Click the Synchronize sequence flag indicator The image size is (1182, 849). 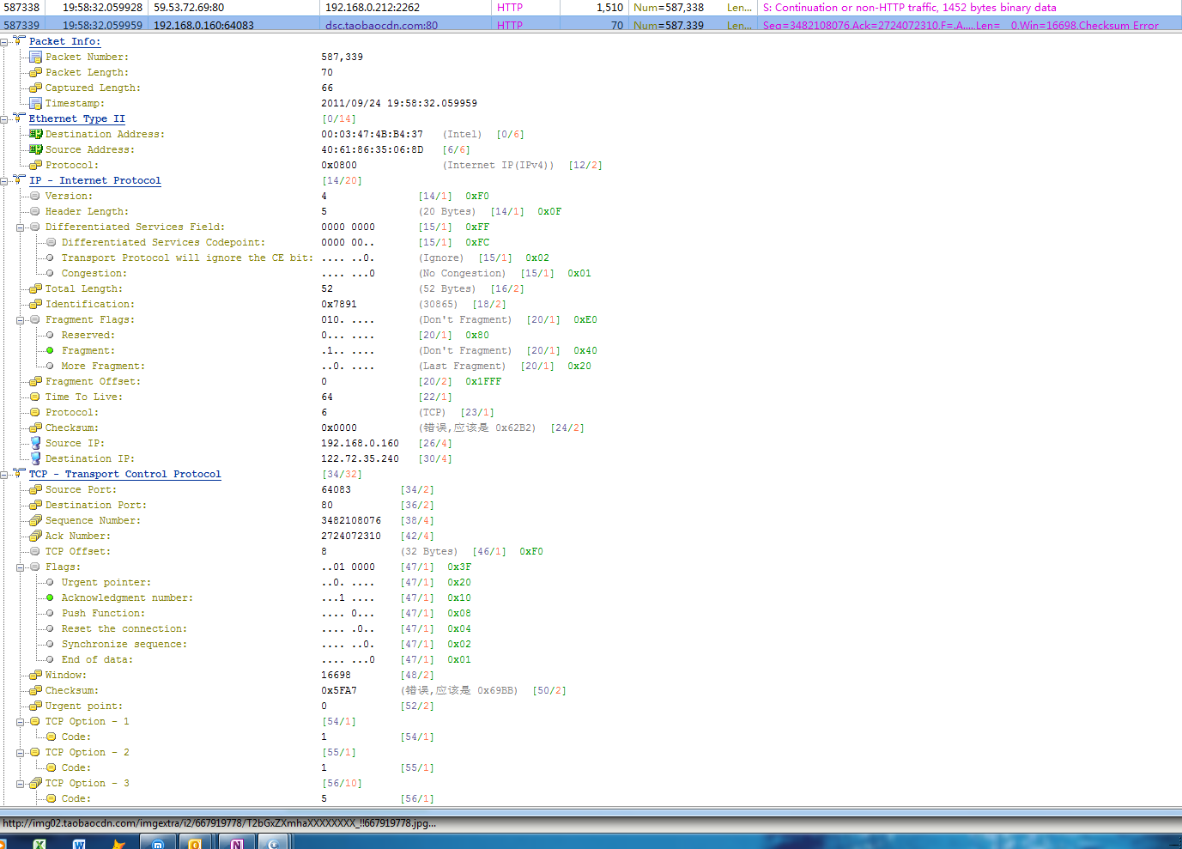click(x=51, y=644)
